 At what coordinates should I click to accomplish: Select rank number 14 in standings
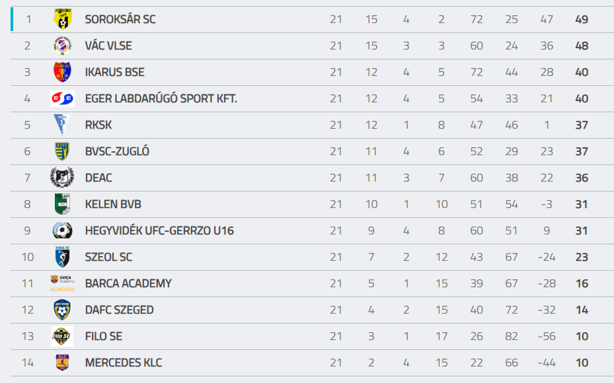[x=28, y=363]
